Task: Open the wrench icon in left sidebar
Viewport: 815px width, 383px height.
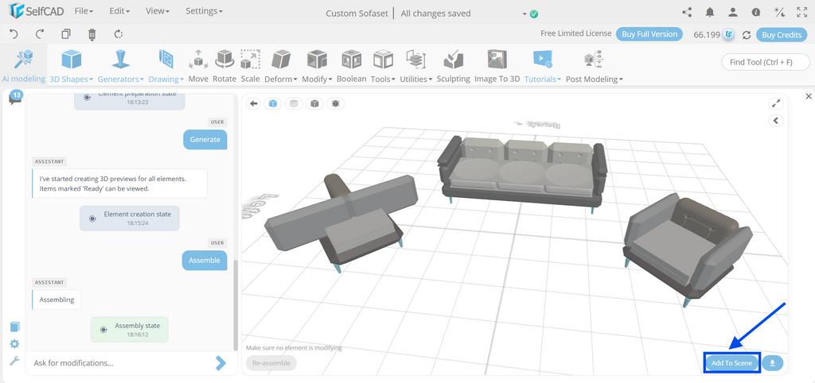Action: (14, 361)
